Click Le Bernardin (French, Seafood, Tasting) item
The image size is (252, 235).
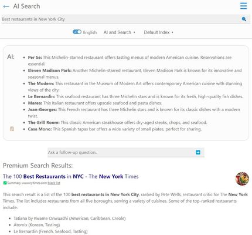[50, 231]
